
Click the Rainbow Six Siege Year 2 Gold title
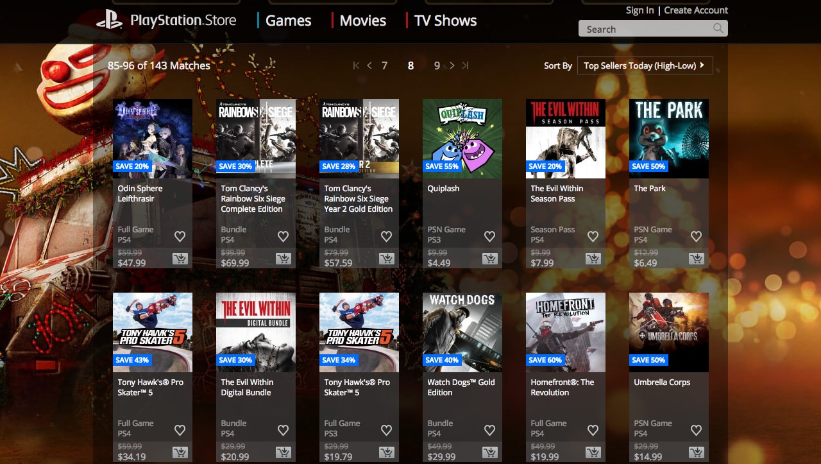point(359,199)
